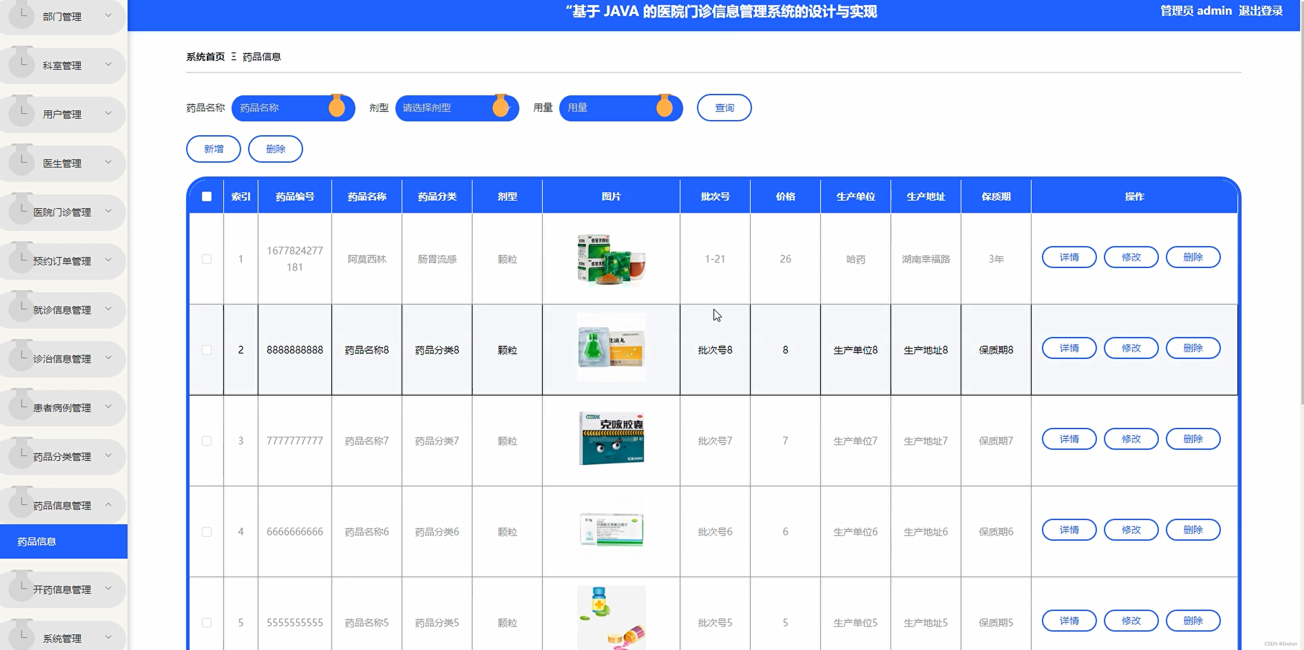Click circular icon beside 医生管理 menu
The height and width of the screenshot is (650, 1304).
click(22, 162)
